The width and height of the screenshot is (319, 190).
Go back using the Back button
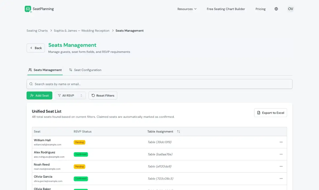tap(36, 48)
